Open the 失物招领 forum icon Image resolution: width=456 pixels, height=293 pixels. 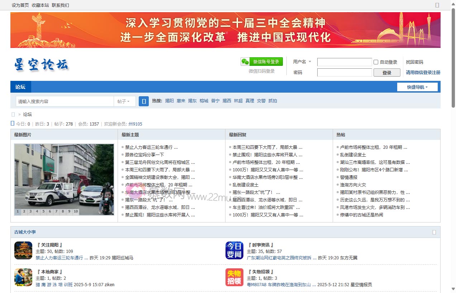click(234, 277)
